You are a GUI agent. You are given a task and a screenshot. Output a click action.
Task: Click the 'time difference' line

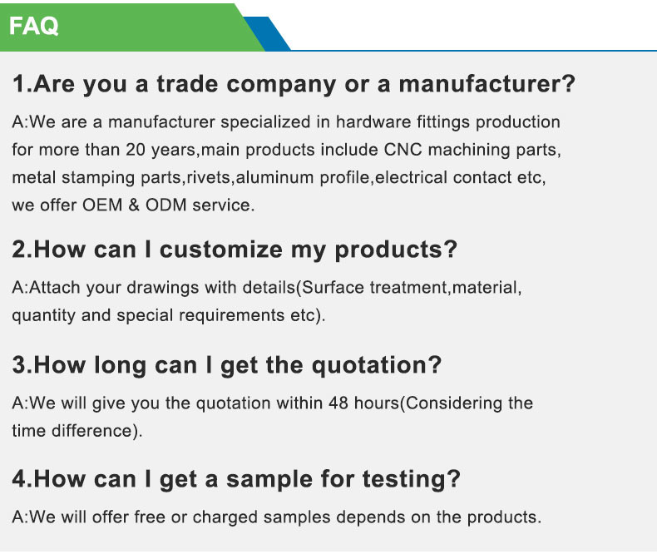[x=77, y=431]
